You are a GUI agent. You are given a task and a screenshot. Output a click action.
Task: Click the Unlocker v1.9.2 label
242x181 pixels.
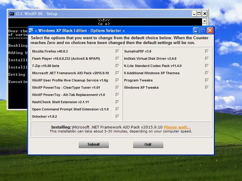44,116
